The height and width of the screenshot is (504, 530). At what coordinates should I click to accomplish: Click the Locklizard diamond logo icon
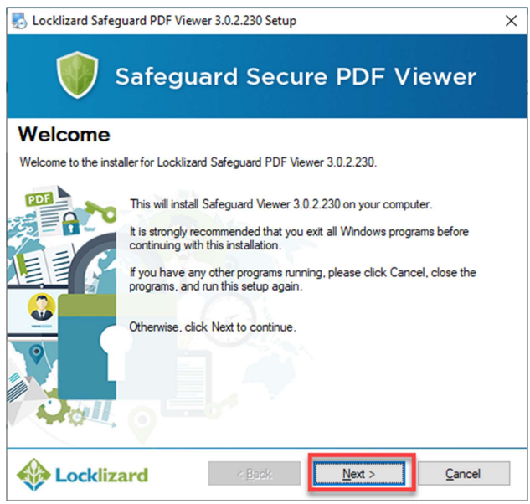[33, 475]
